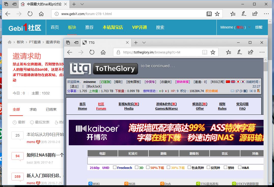Tick the 3D filter checkbox
The height and width of the screenshot is (187, 274).
pos(137,167)
